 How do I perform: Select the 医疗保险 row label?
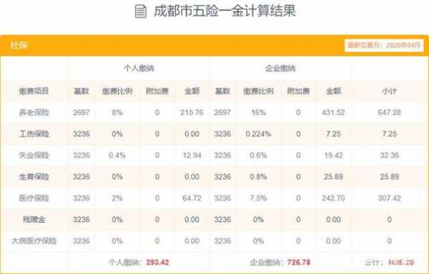coord(34,198)
